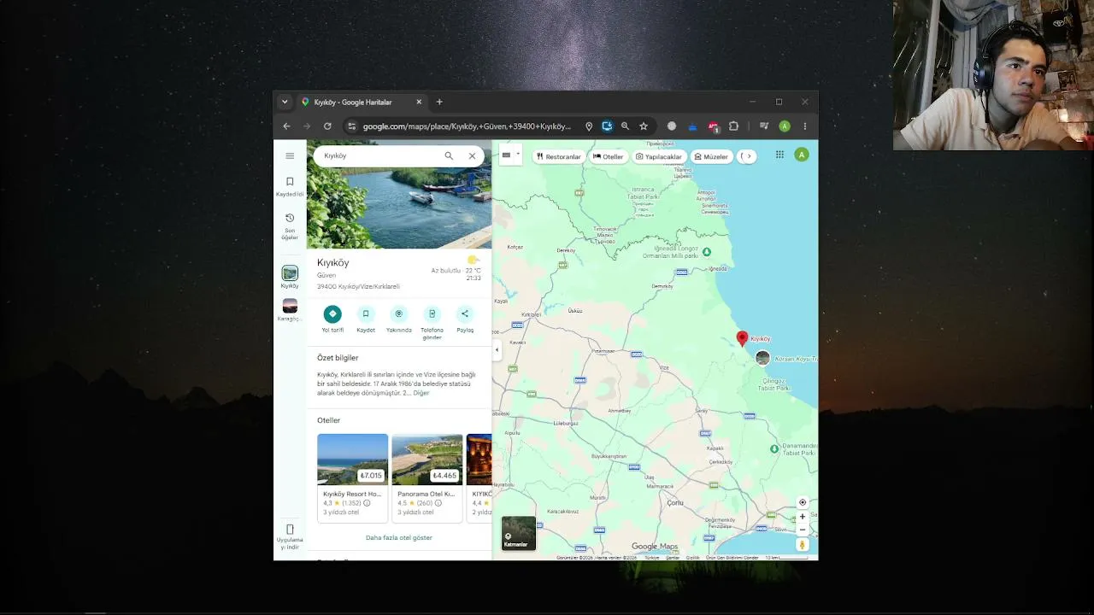Click the ₺7.015 price tag

[371, 476]
